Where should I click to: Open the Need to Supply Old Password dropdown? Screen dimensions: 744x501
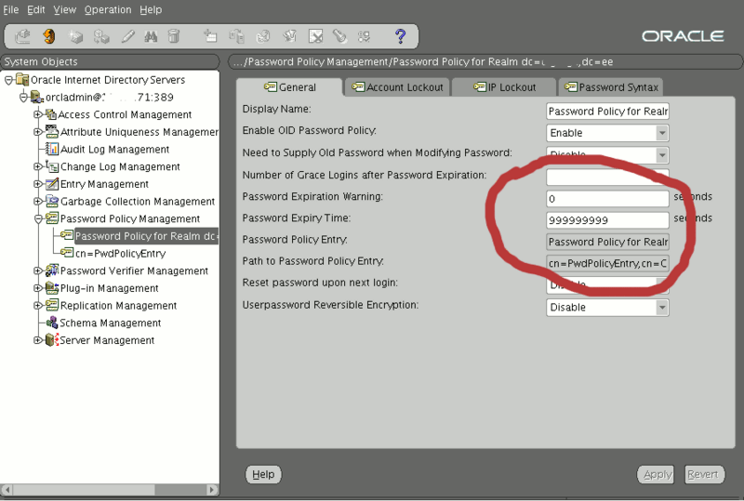[662, 154]
